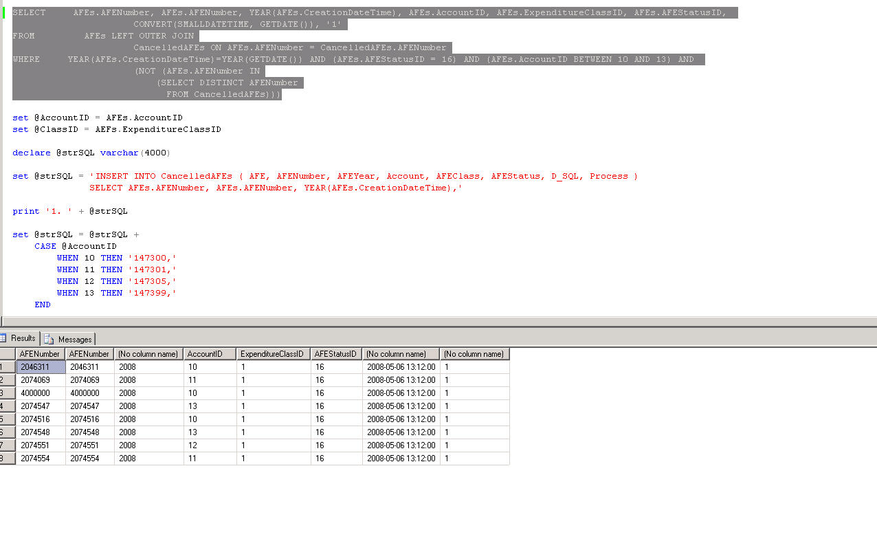Image resolution: width=877 pixels, height=541 pixels.
Task: Switch to the Messages tab
Action: [x=73, y=338]
